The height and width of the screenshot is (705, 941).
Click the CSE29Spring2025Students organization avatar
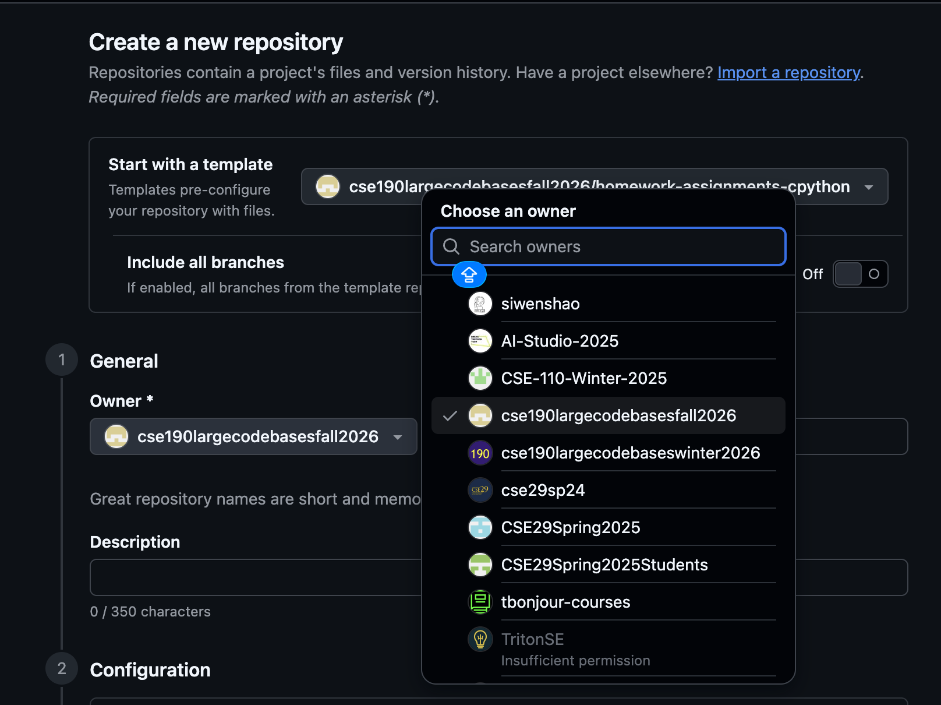(x=480, y=565)
